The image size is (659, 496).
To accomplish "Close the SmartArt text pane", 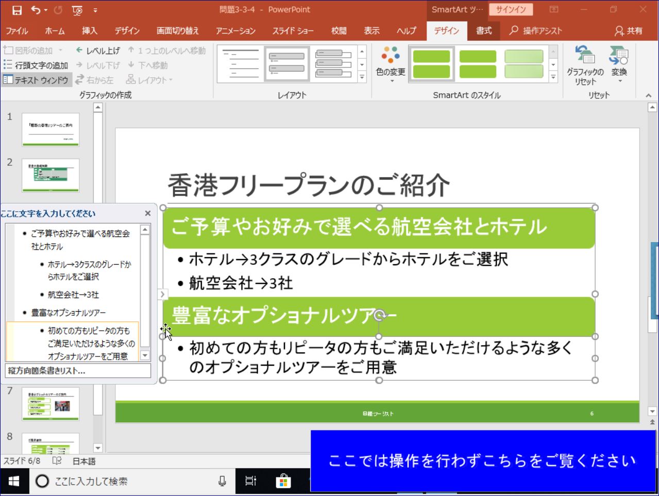I will [x=148, y=213].
